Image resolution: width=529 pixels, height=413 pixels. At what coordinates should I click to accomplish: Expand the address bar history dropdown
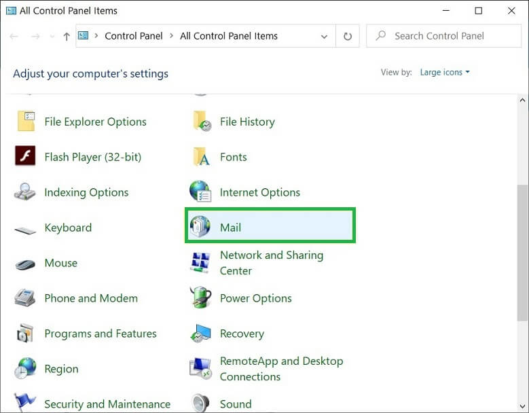(324, 36)
